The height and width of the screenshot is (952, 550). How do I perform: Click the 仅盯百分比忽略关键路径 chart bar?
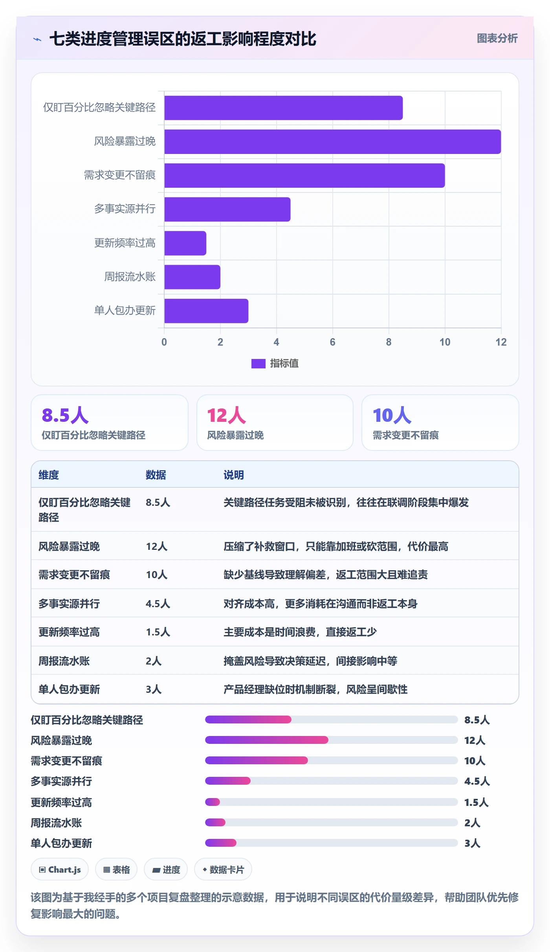tap(283, 108)
